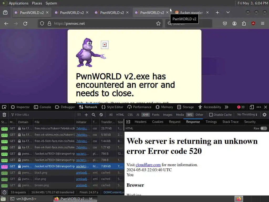Sort by the Transferred column header
Screen dimensions: 269x202
click(x=108, y=122)
